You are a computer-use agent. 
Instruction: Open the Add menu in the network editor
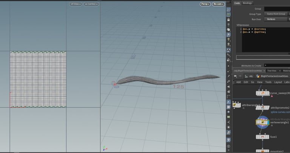coord(238,82)
